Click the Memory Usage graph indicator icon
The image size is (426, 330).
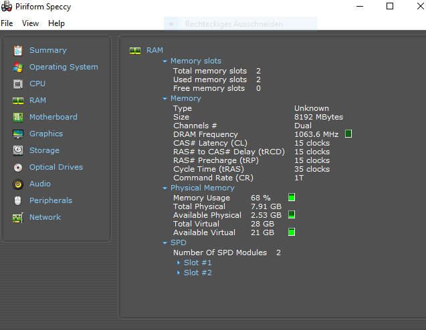[x=292, y=197]
